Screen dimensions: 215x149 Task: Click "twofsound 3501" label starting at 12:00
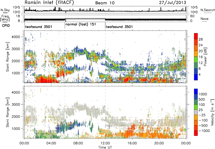(119, 27)
